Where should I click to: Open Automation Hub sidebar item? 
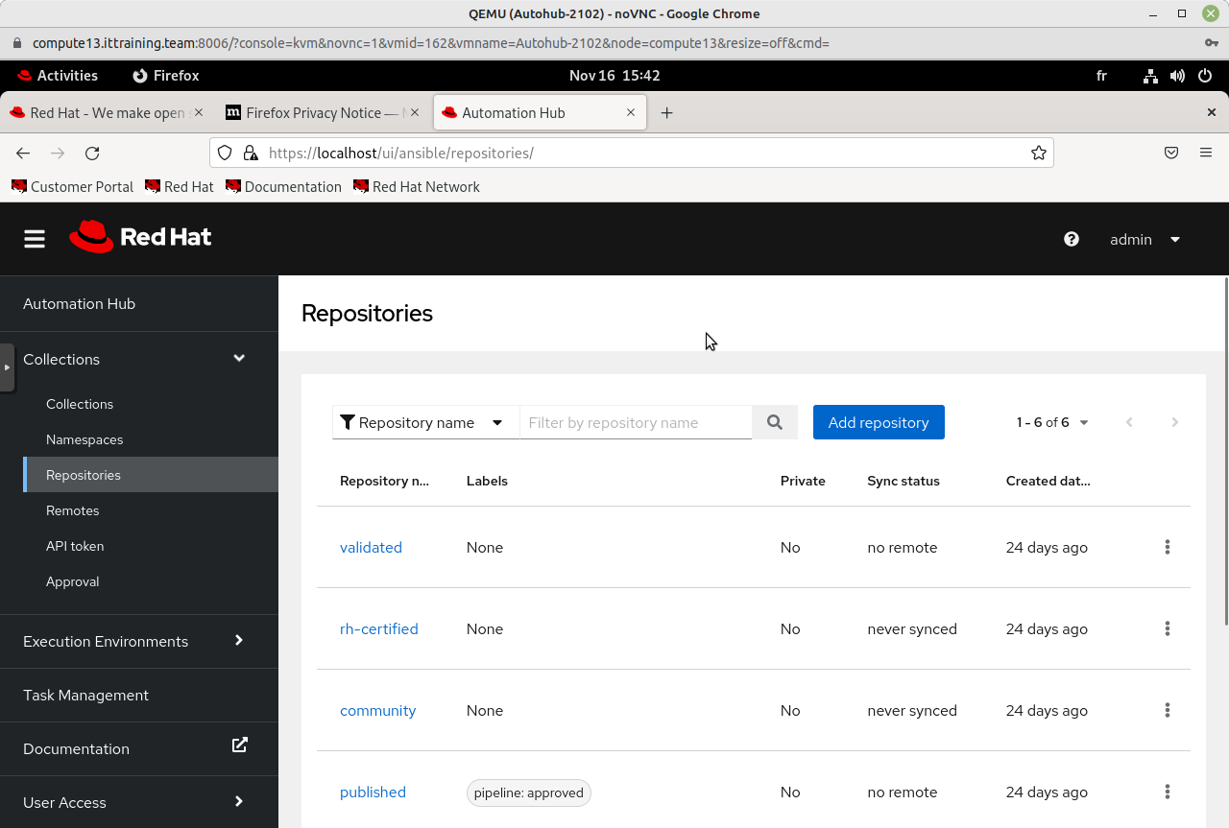point(139,303)
